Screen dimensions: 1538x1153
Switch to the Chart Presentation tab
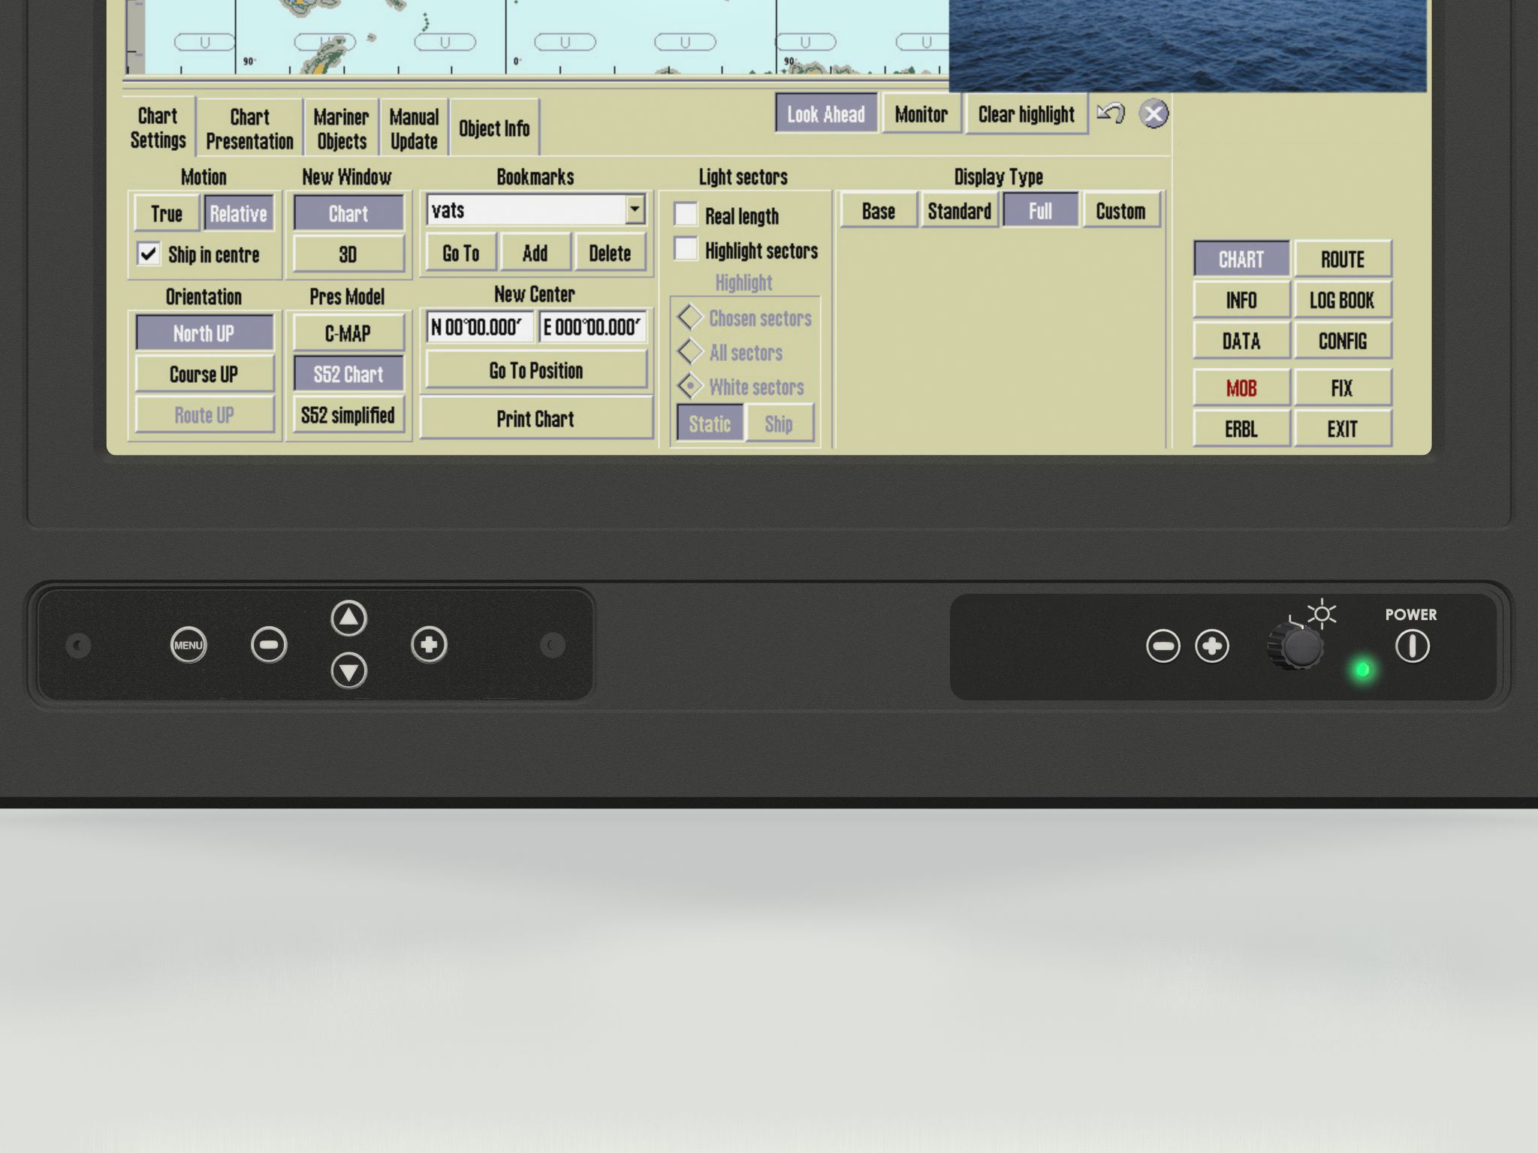[249, 128]
